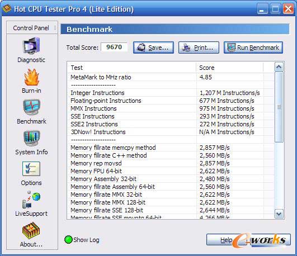
Task: Print the benchmark results
Action: tap(199, 48)
